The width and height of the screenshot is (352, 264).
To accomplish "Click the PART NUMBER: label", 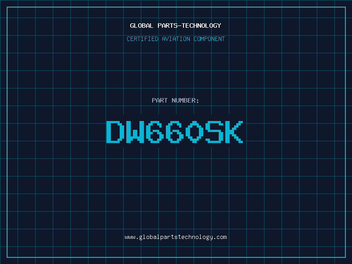I will [176, 100].
